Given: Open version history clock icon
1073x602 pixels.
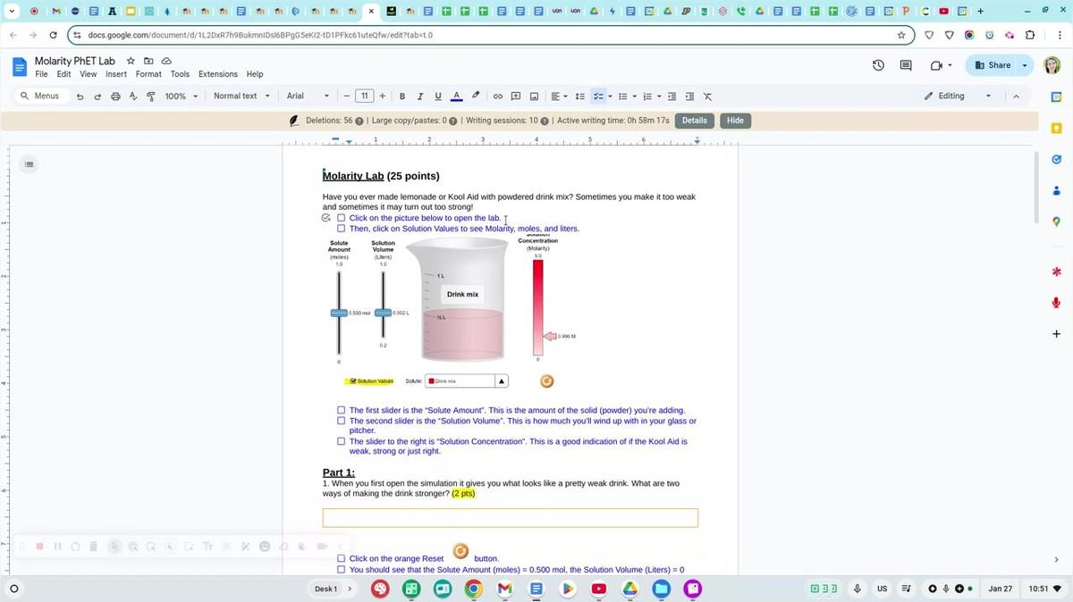Looking at the screenshot, I should click(878, 65).
